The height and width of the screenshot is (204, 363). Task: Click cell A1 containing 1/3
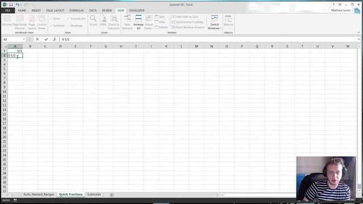(15, 51)
